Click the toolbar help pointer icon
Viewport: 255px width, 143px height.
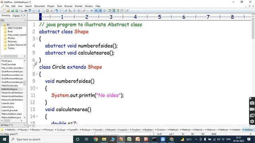point(127,11)
